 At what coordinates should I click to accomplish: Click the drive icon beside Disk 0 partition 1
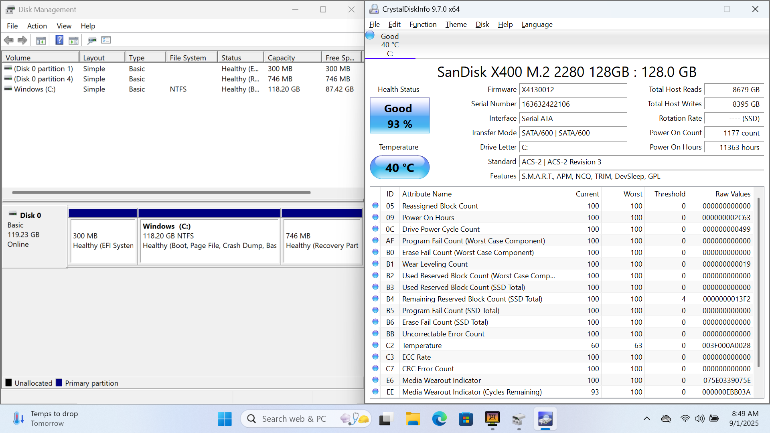(x=8, y=69)
